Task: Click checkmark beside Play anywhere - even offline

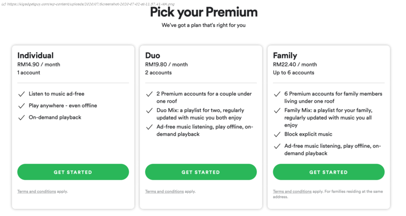Action: 21,106
